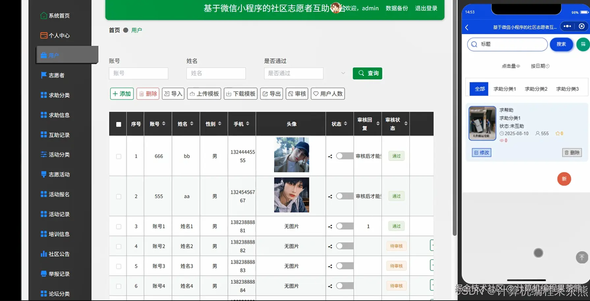Click the share icon for user 666
This screenshot has width=590, height=301.
(x=330, y=156)
